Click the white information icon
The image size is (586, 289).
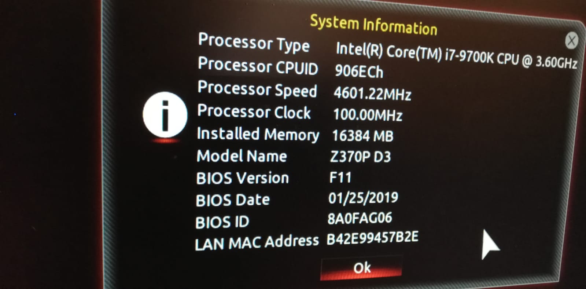[165, 115]
